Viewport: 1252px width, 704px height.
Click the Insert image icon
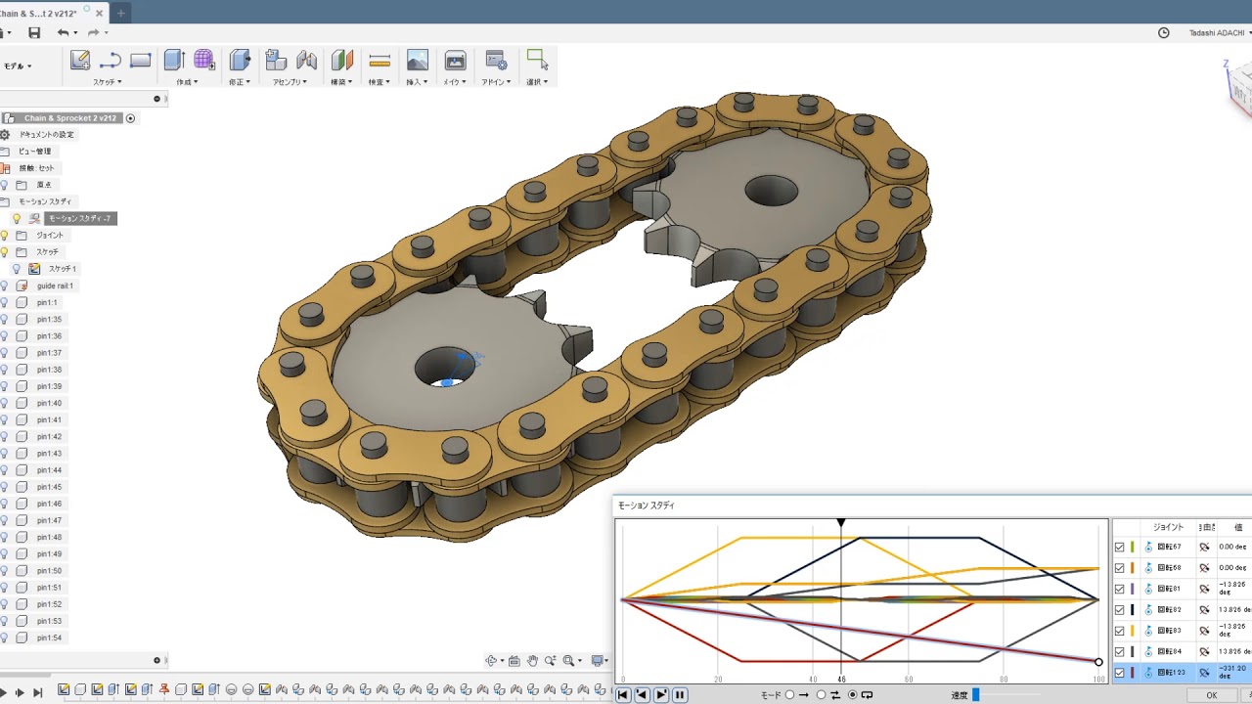(418, 60)
